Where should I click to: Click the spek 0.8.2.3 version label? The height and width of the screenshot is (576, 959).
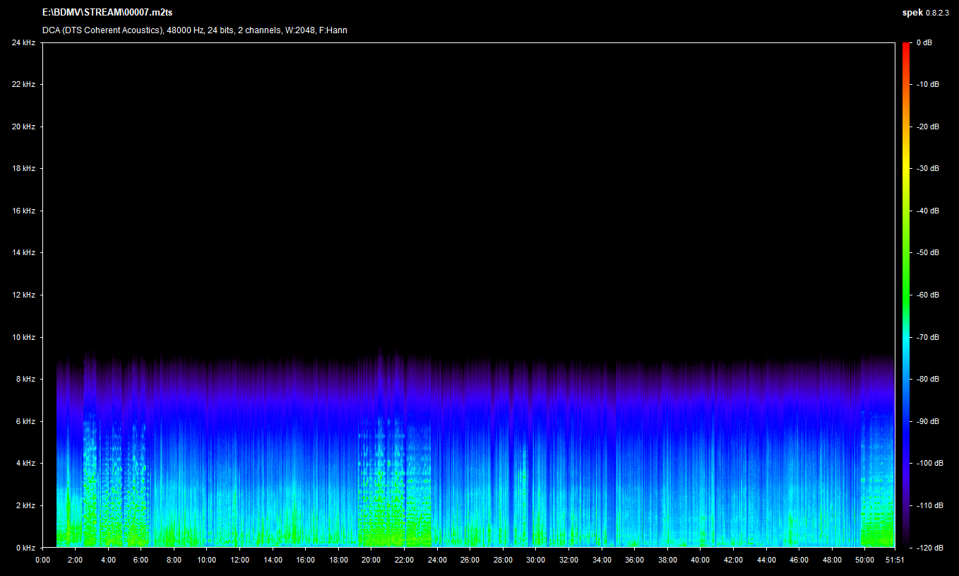927,12
